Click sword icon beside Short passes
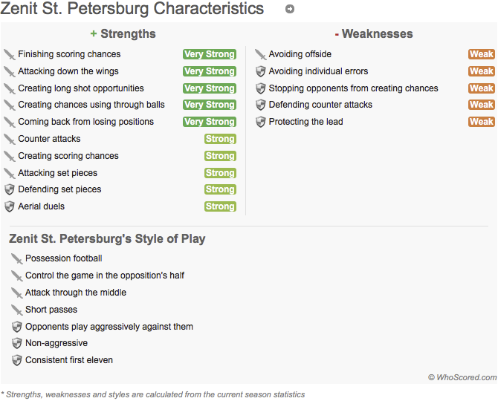 point(17,310)
